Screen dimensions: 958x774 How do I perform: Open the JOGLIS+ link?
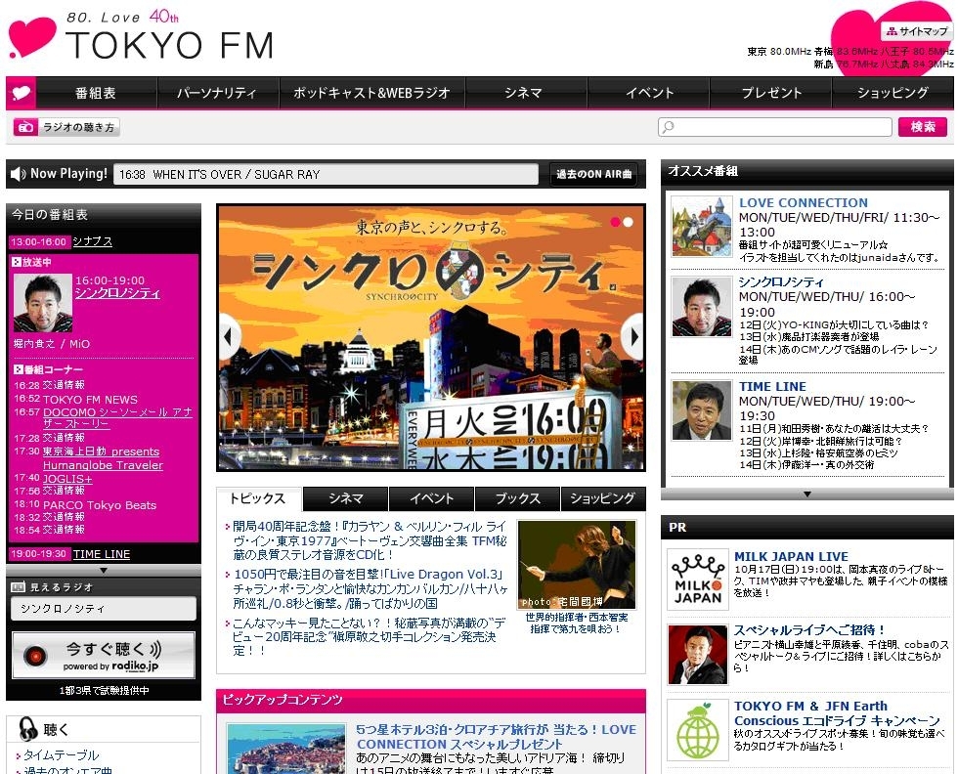tap(67, 478)
